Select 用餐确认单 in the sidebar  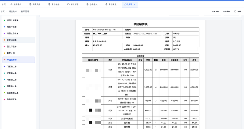coord(19,80)
